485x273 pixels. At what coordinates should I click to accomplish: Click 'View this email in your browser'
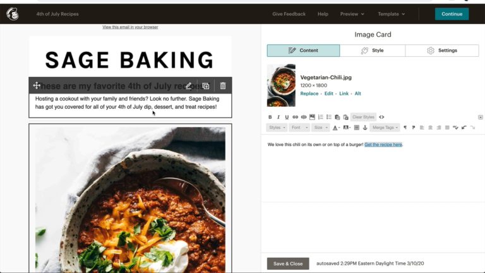click(x=130, y=27)
